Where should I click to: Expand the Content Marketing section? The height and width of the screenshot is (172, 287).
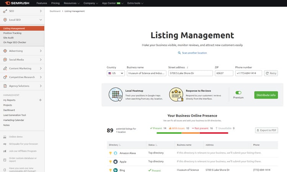point(41,68)
